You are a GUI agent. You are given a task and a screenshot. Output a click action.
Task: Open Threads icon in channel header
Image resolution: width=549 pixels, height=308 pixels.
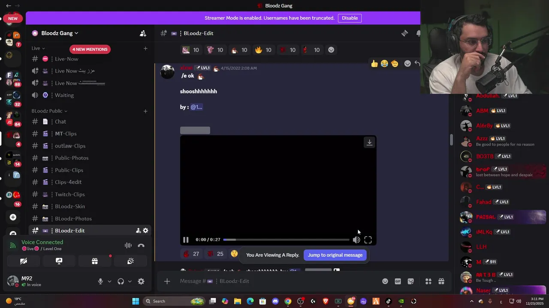(x=404, y=33)
